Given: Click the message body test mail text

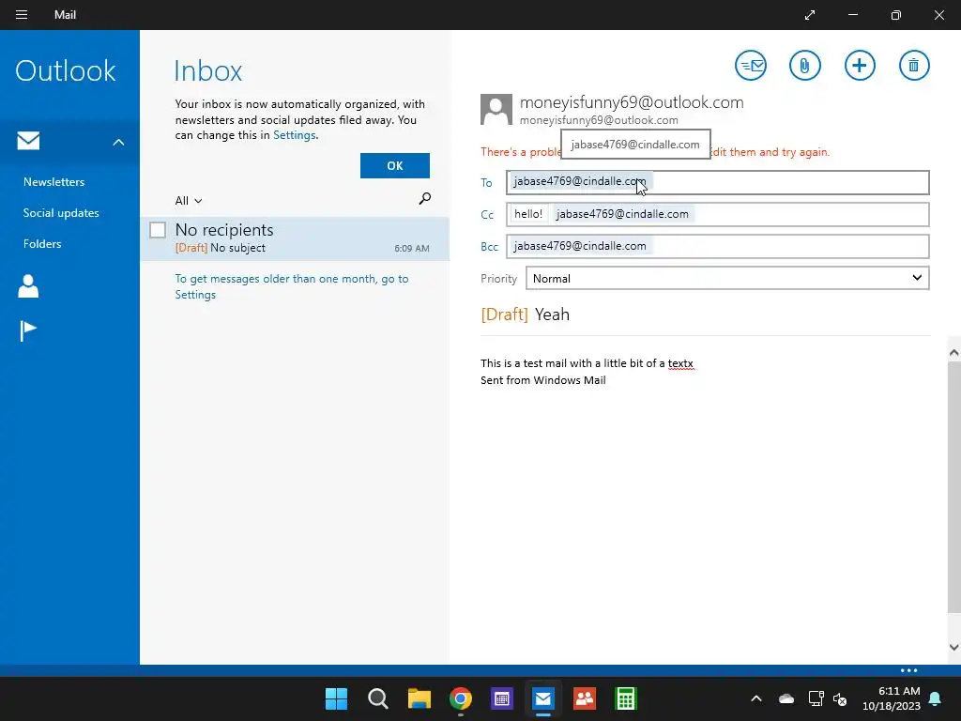Looking at the screenshot, I should [587, 363].
